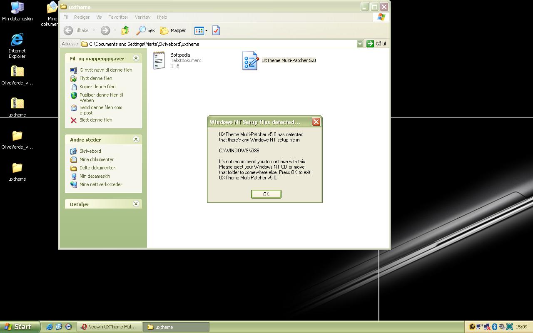533x333 pixels.
Task: Expand the Detaljer panel
Action: [136, 204]
